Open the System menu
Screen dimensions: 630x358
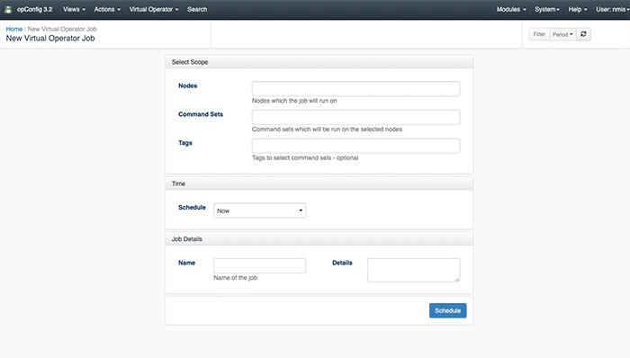tap(547, 9)
